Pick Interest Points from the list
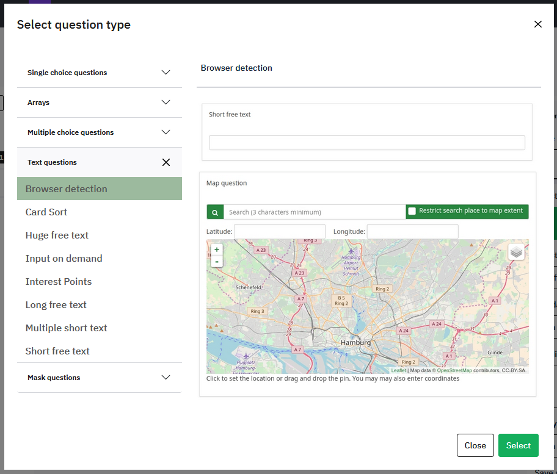This screenshot has height=474, width=557. [59, 282]
